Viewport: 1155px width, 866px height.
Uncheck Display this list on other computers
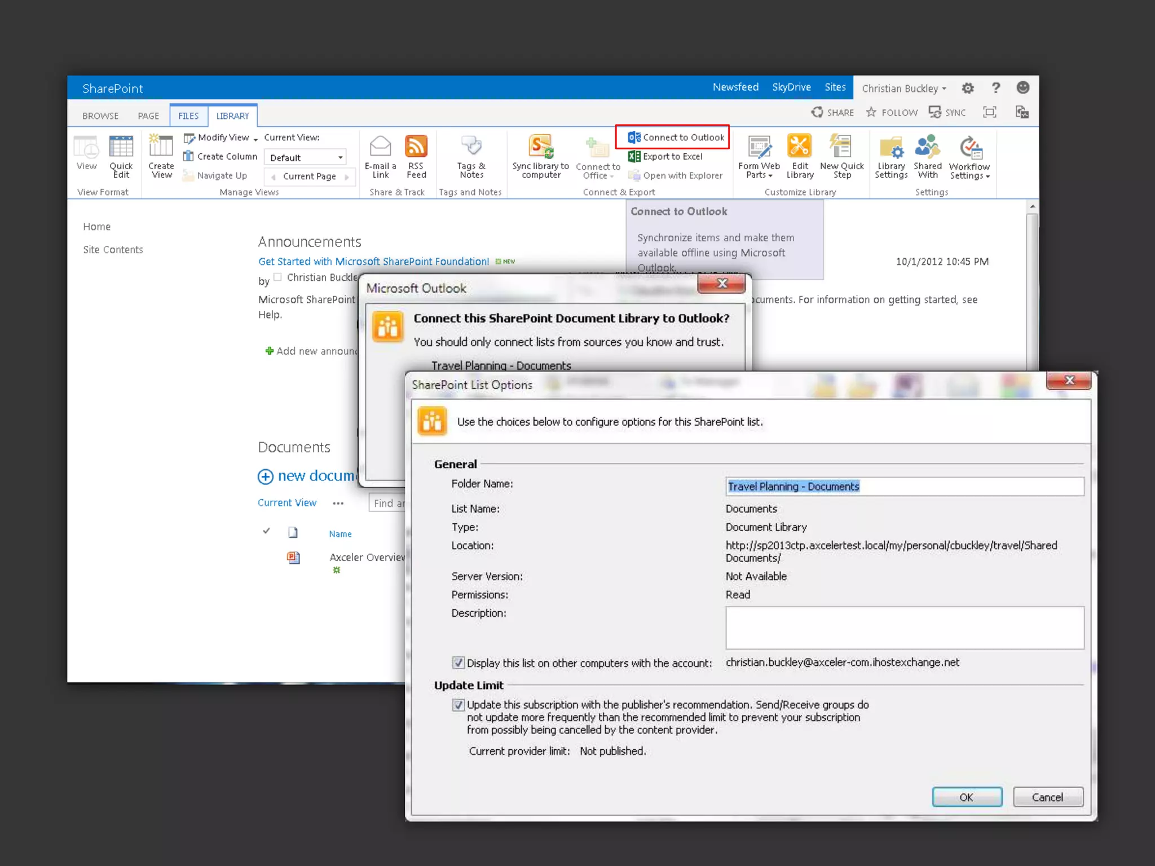tap(459, 663)
